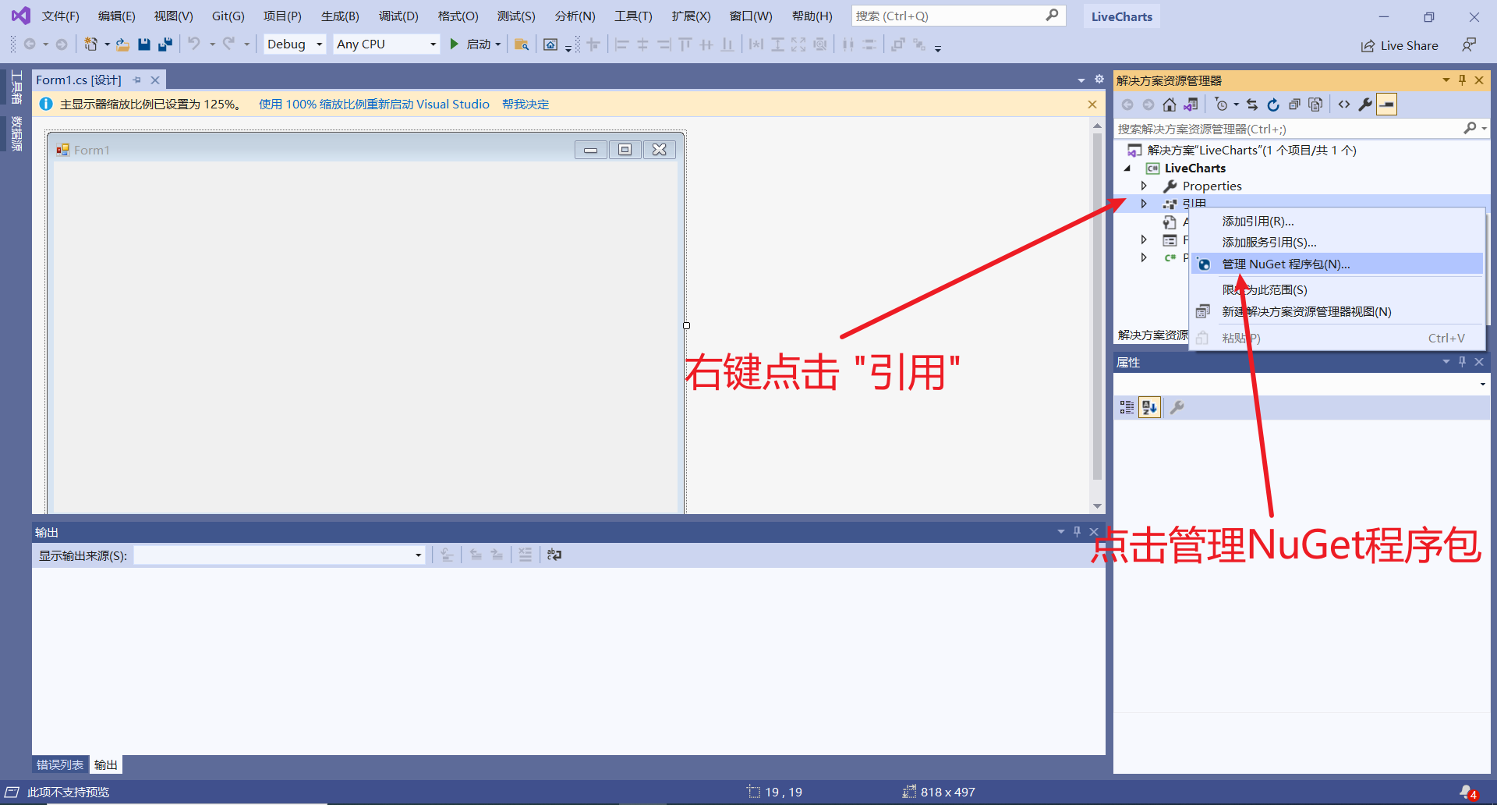Toggle auto-hide pin on Properties panel
Screen dimensions: 1497x805
[x=1463, y=362]
